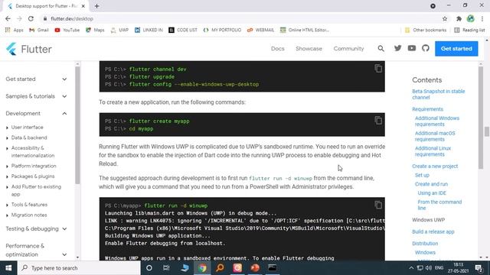Click the Get started button
This screenshot has height=275, width=490.
tap(456, 49)
